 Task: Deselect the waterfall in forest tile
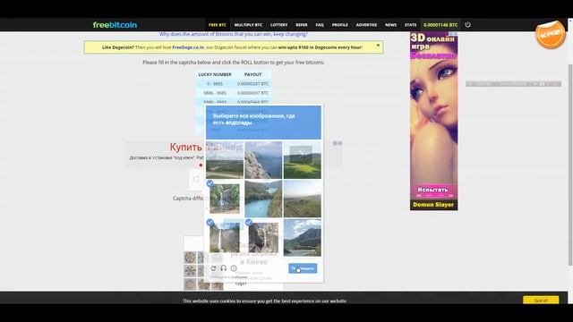pos(225,199)
